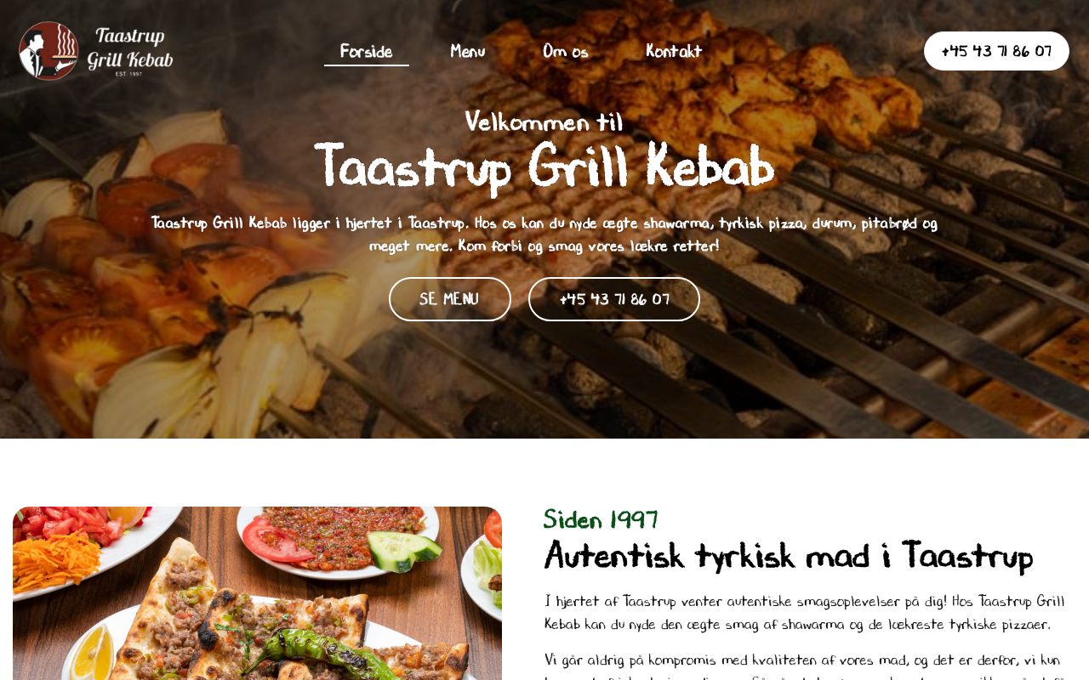Image resolution: width=1089 pixels, height=680 pixels.
Task: Go to the Forside nav tab
Action: 367,51
